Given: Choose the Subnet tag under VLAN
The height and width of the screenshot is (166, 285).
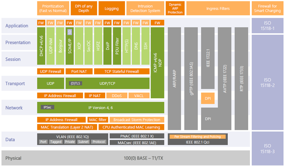Looking at the screenshot, I should coord(83,142).
